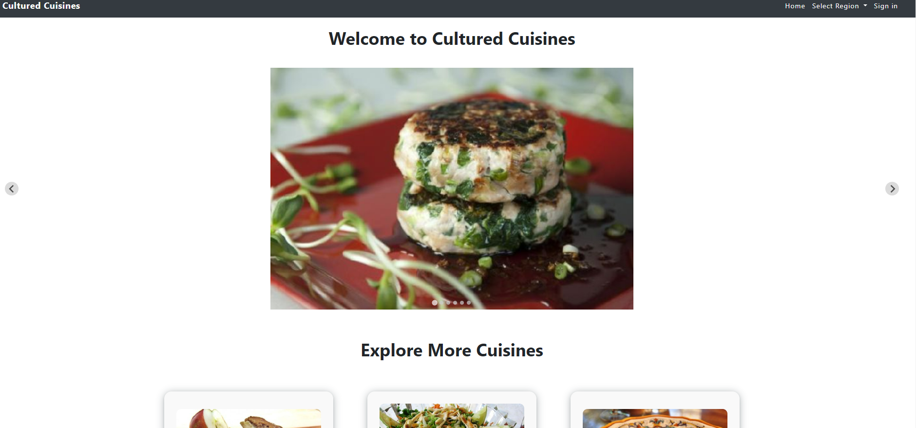Jump to the fifth carousel indicator dot

462,303
